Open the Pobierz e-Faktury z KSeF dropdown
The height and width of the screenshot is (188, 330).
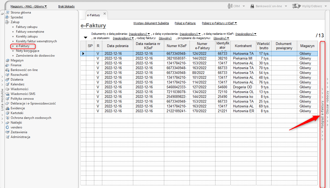pos(219,23)
